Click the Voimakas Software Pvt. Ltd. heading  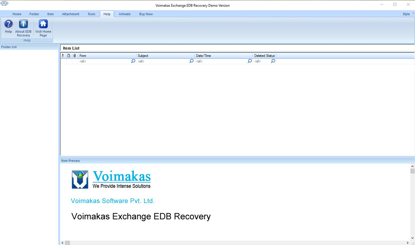113,201
